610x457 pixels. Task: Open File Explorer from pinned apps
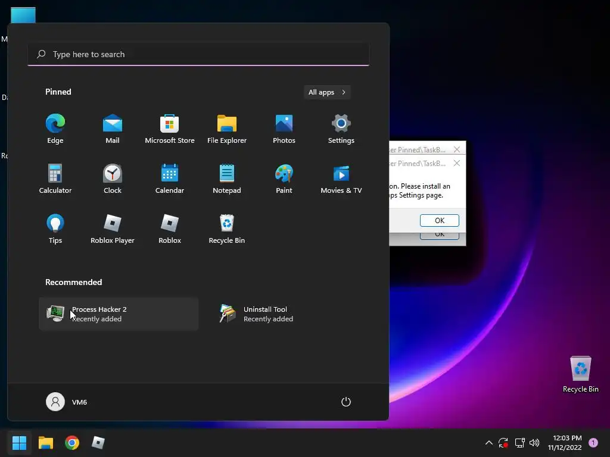point(227,129)
